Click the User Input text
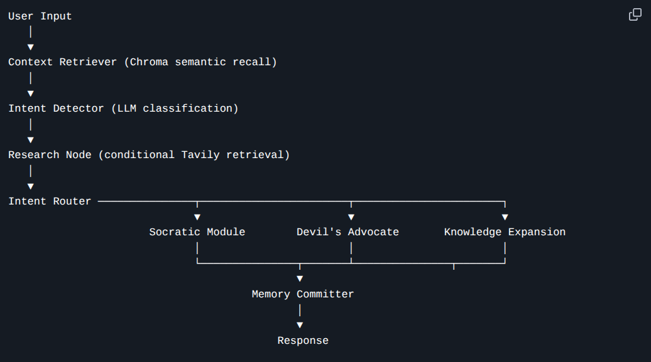Viewport: 651px width, 362px height. (40, 16)
